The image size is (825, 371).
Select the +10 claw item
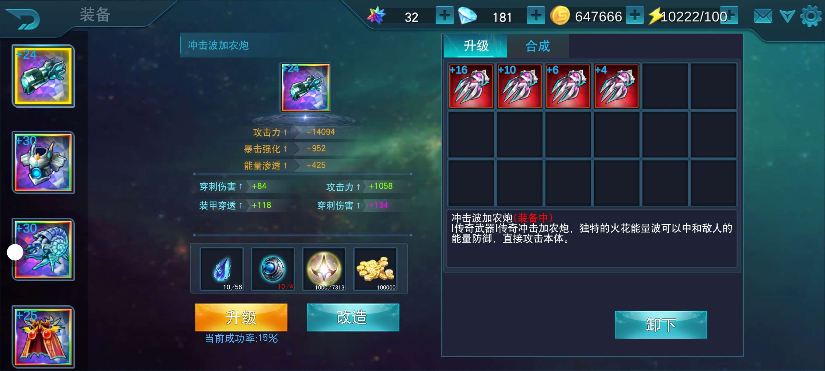[x=520, y=86]
